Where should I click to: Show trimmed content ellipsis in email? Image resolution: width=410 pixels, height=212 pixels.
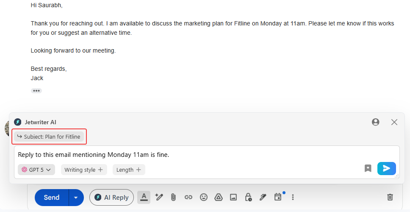point(36,91)
